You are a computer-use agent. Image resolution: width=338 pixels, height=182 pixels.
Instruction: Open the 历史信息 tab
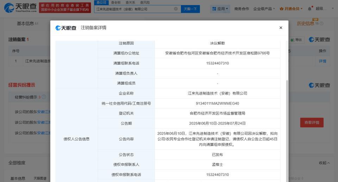click(306, 23)
